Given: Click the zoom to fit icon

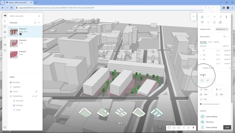Looking at the screenshot, I should (184, 128).
